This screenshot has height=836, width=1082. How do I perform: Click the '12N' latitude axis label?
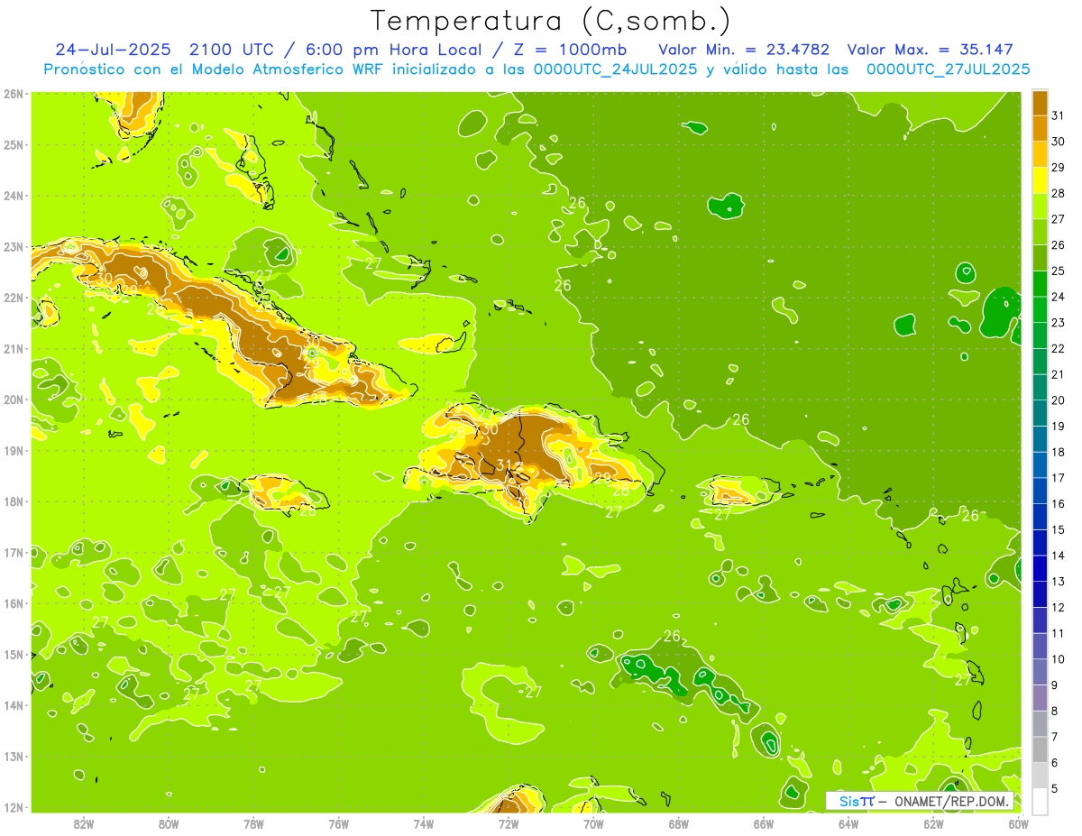pos(14,806)
